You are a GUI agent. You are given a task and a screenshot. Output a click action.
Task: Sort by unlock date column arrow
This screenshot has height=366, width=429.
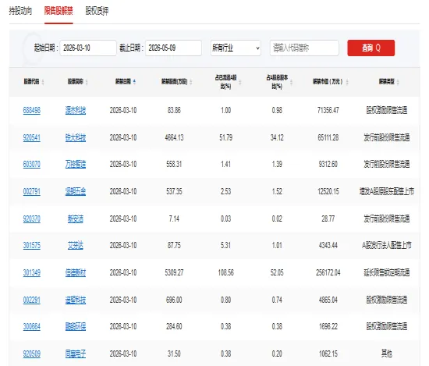tap(134, 82)
